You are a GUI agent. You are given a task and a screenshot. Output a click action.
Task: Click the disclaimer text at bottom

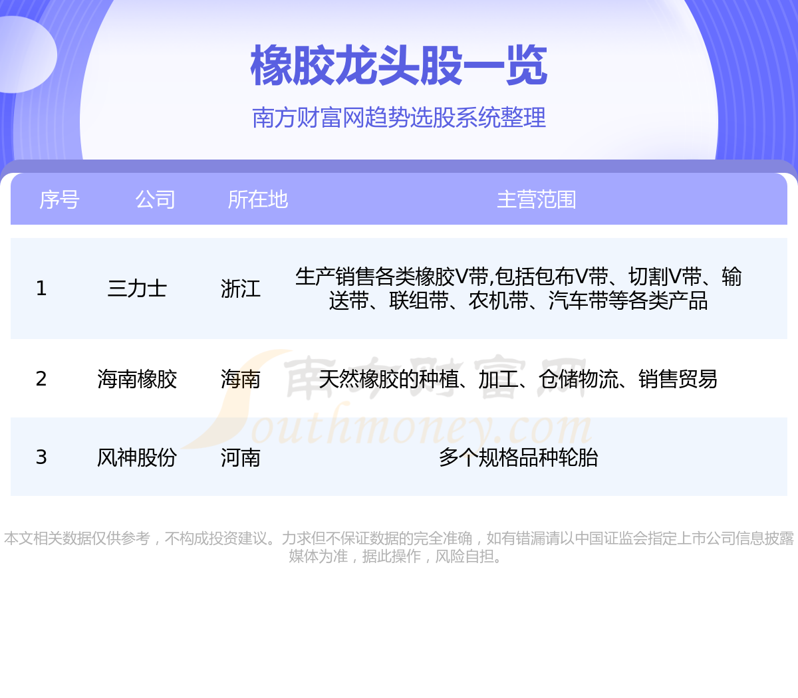(399, 547)
